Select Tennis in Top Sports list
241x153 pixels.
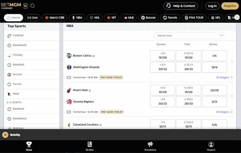click(32, 84)
